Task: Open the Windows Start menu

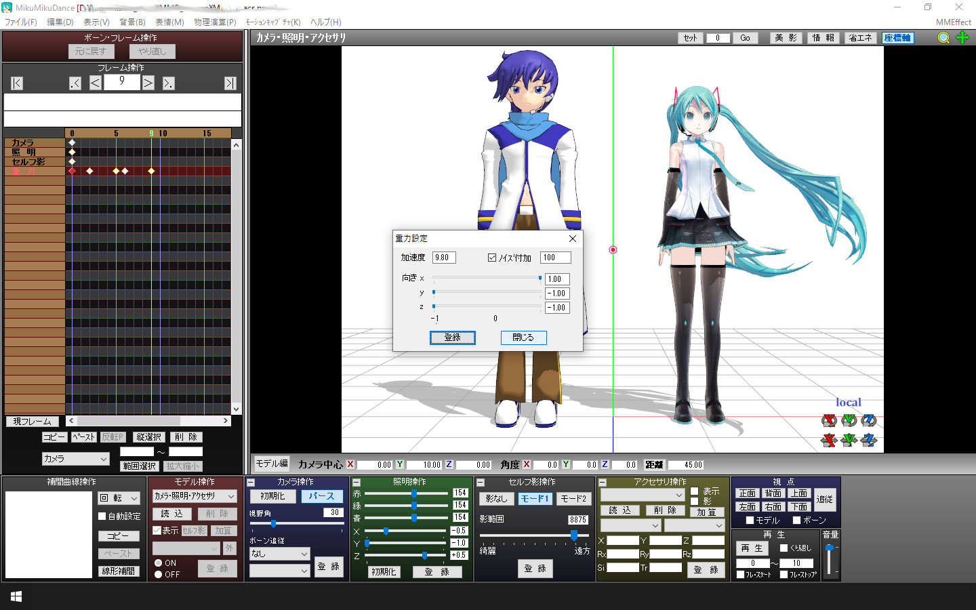Action: 16,596
